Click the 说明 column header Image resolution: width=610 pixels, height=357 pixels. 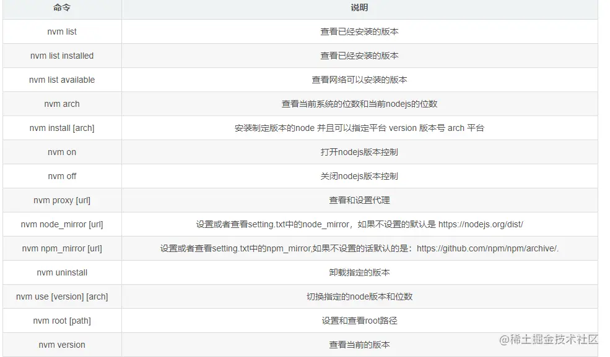(x=360, y=8)
